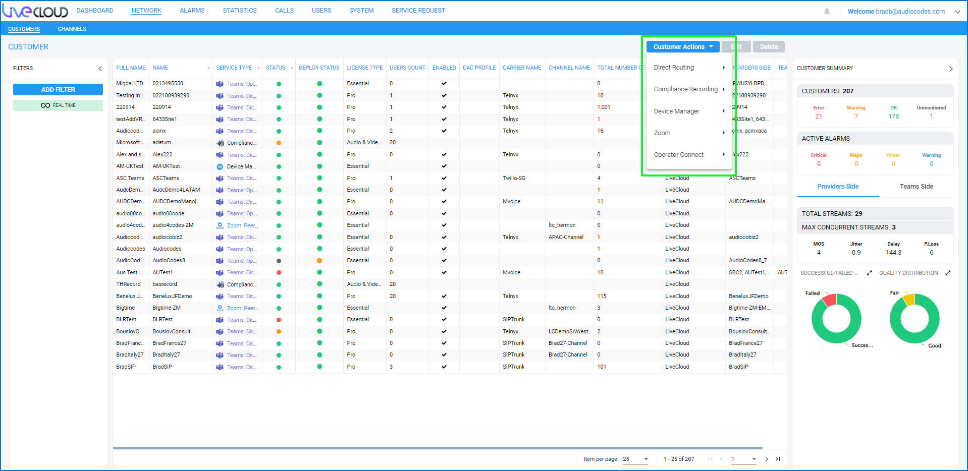Viewport: 968px width, 471px height.
Task: Open the items per page dropdown
Action: pos(635,459)
